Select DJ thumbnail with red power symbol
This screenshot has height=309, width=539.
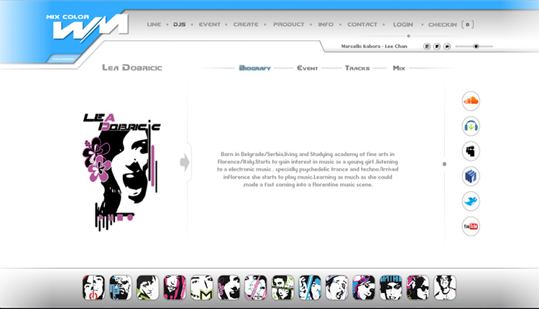pos(93,287)
